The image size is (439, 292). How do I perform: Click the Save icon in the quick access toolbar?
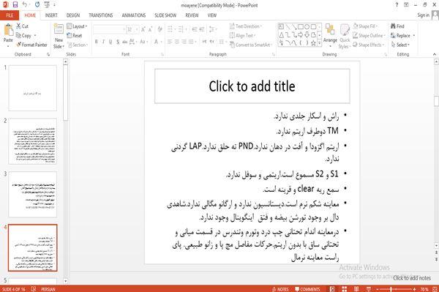click(x=15, y=5)
